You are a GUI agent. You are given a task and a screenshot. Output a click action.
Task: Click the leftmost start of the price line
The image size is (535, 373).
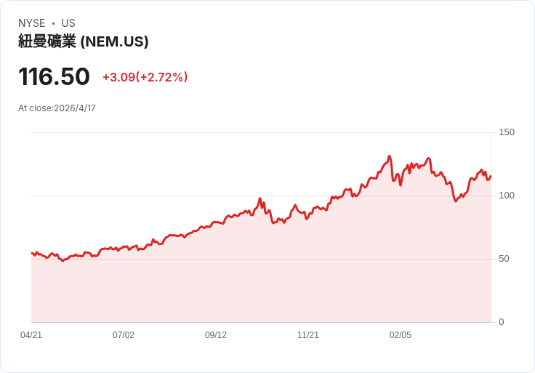point(32,253)
